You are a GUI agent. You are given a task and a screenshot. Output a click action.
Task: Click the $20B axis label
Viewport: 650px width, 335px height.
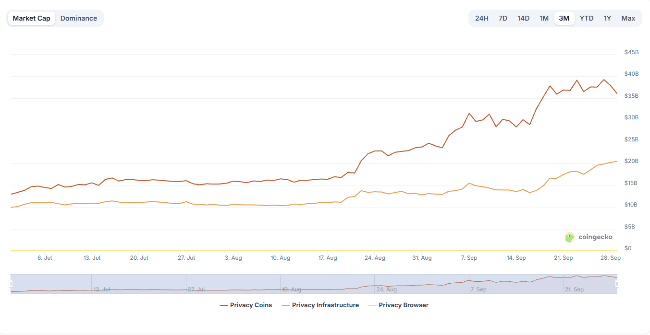pyautogui.click(x=631, y=161)
